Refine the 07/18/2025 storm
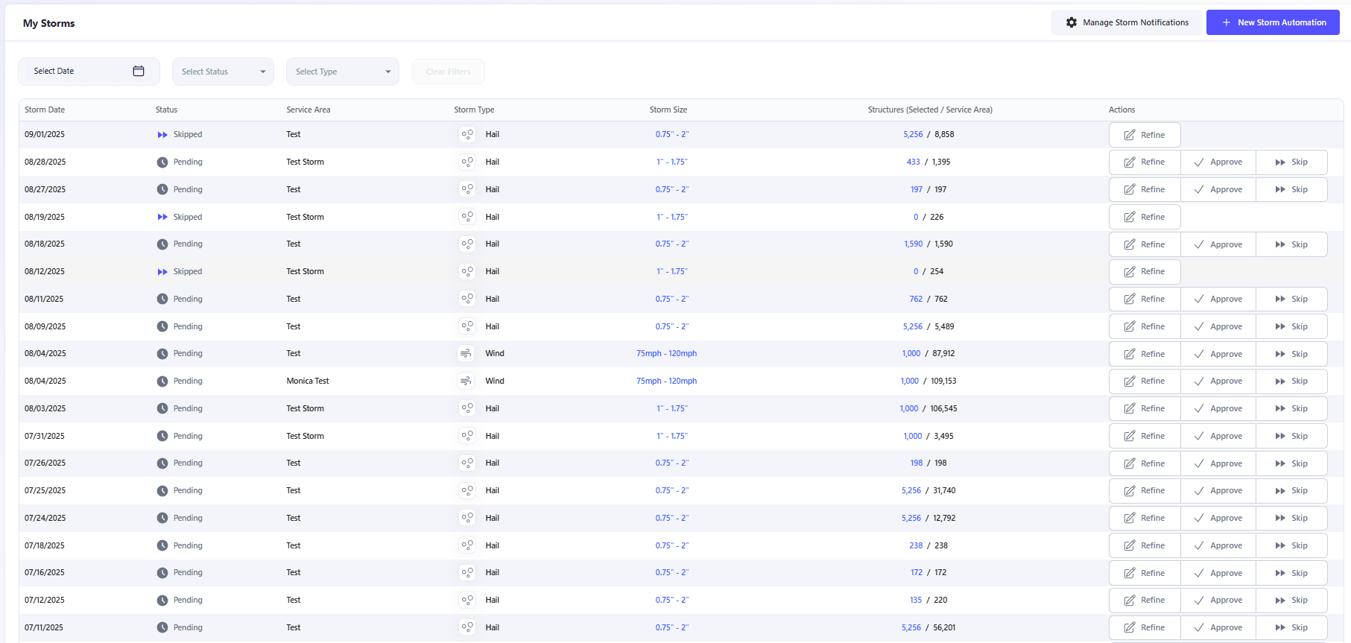 [x=1145, y=545]
